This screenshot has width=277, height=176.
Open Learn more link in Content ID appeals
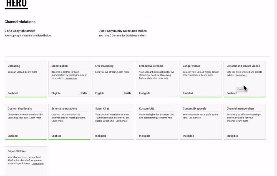(195, 118)
